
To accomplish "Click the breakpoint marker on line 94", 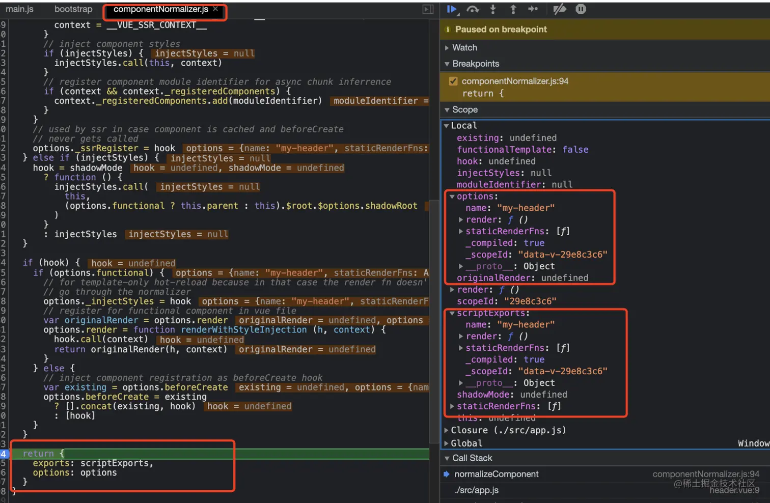I will [x=4, y=454].
